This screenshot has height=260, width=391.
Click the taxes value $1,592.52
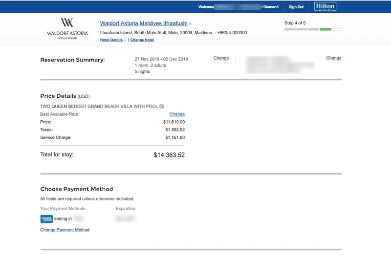175,130
